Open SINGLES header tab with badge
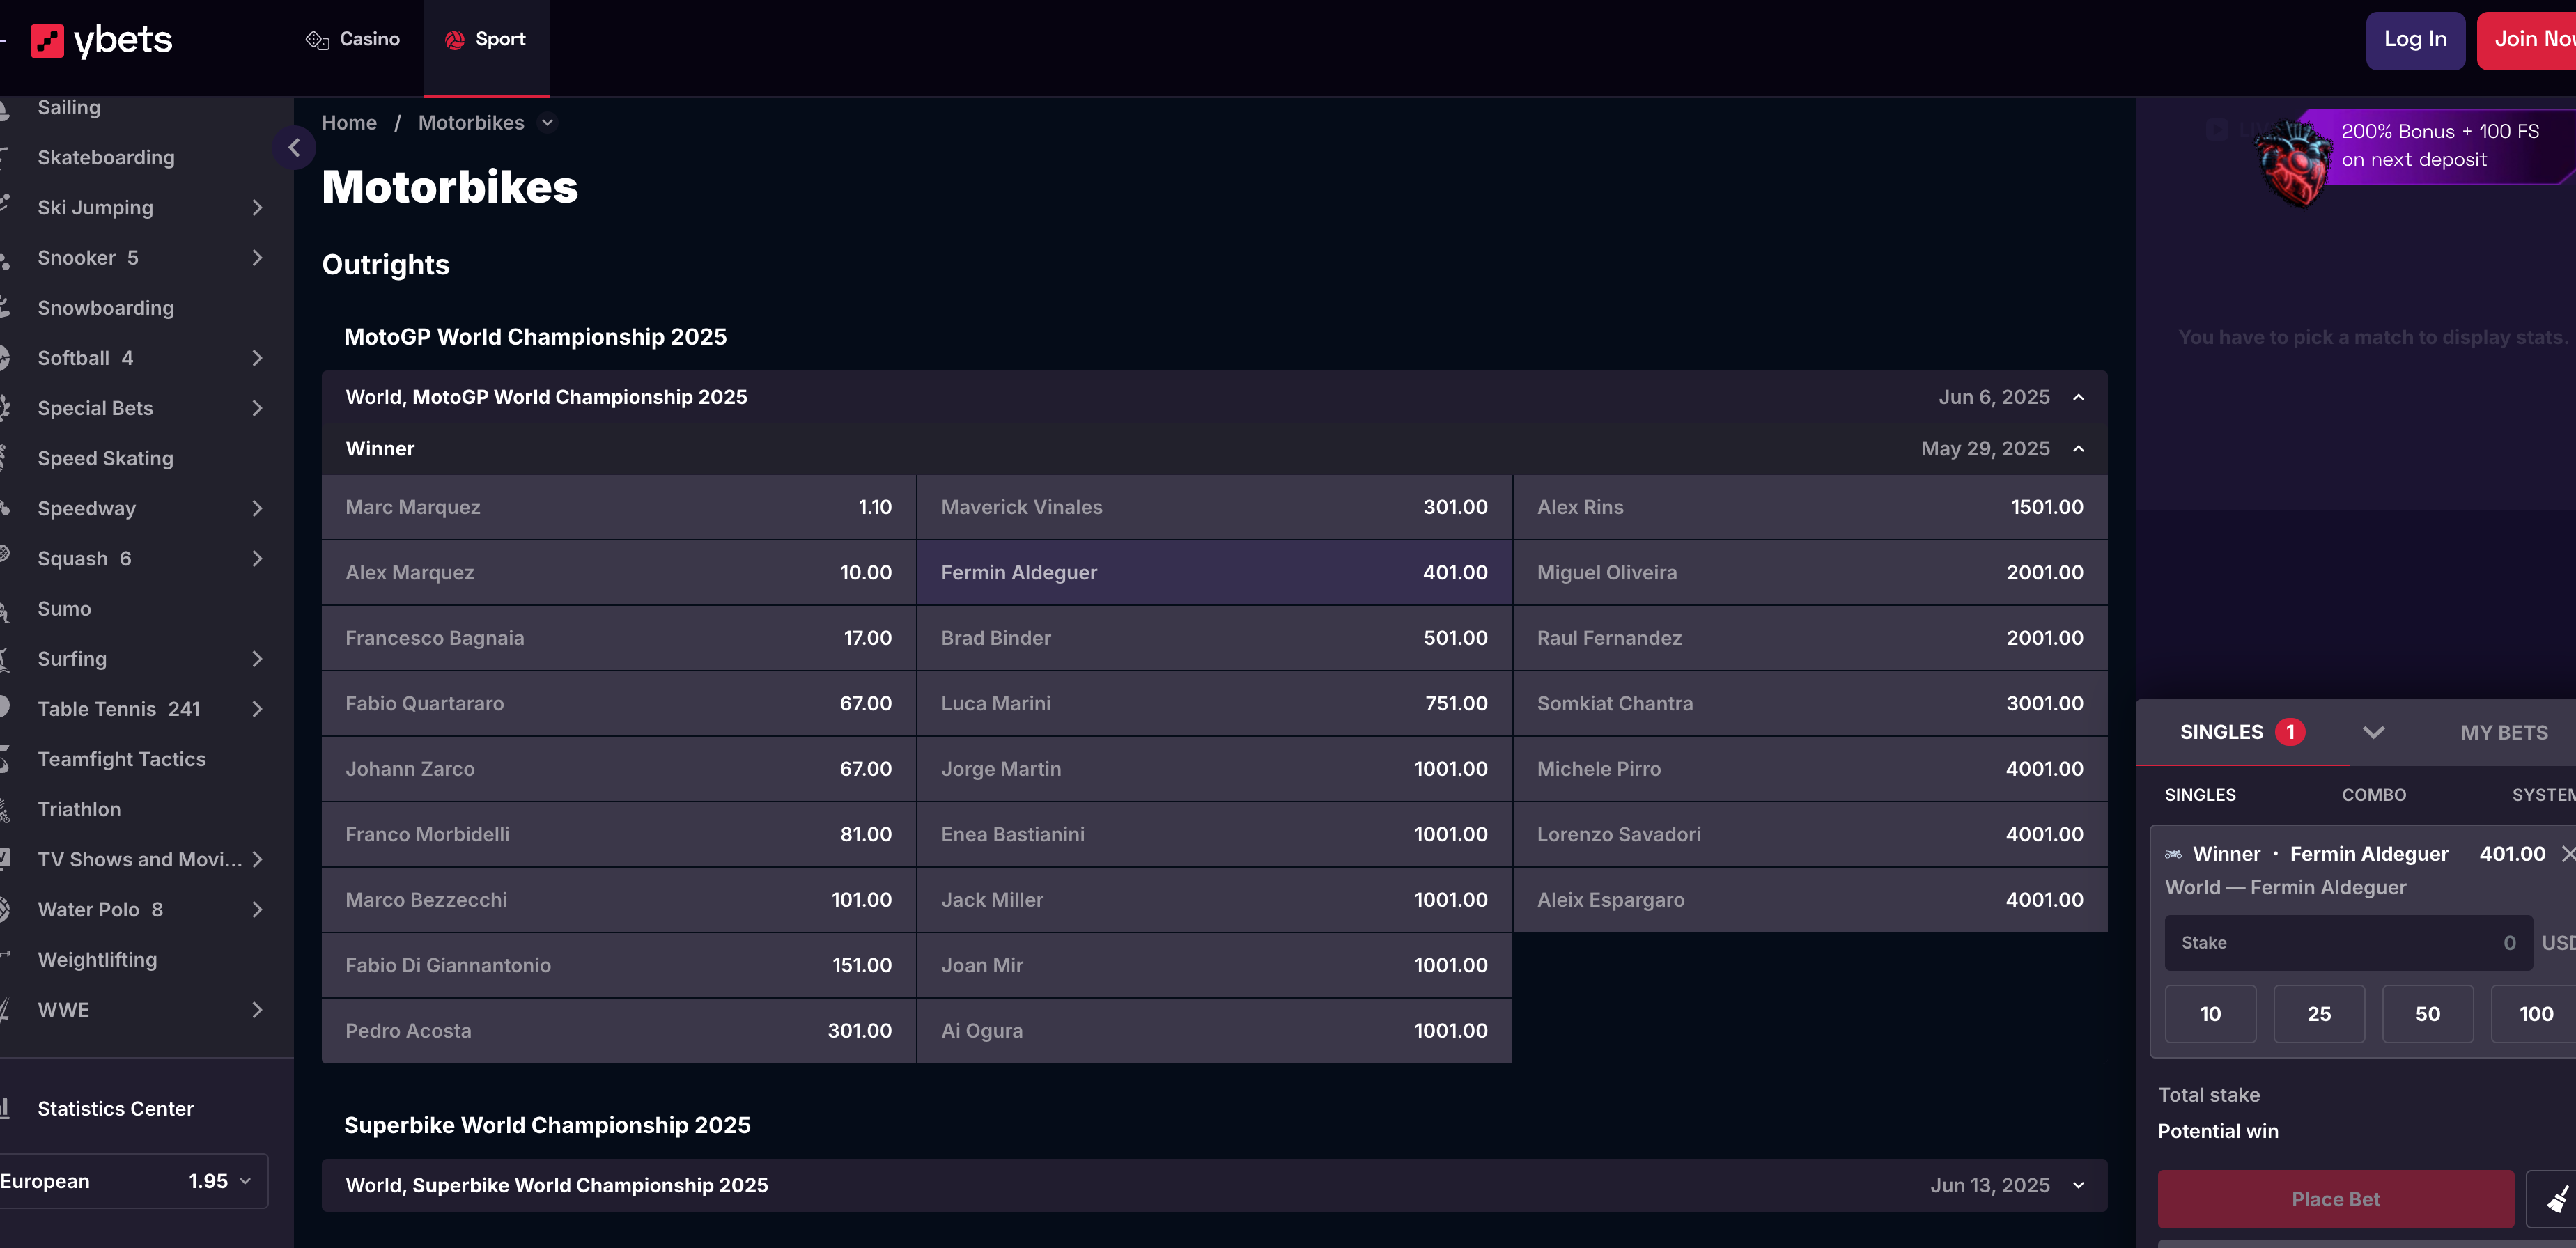Viewport: 2576px width, 1248px height. [x=2242, y=732]
